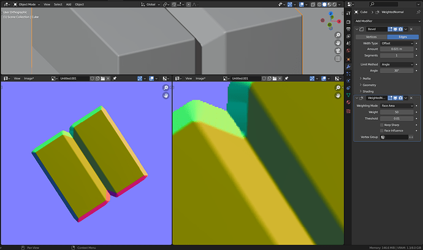The height and width of the screenshot is (250, 423).
Task: Click the Weight value slider field
Action: [x=397, y=112]
